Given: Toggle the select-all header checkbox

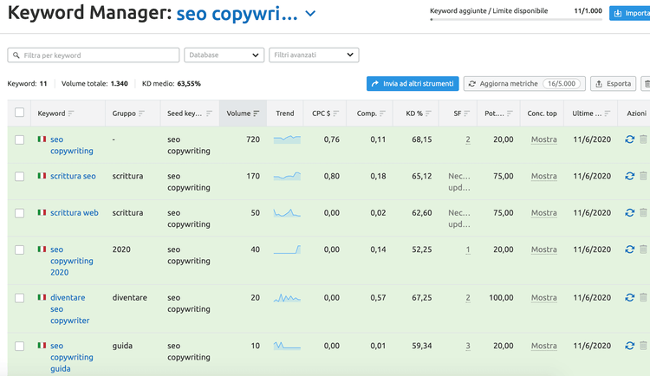Looking at the screenshot, I should pos(19,113).
